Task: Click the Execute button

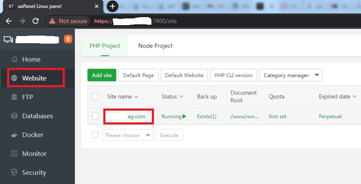Action: point(169,135)
